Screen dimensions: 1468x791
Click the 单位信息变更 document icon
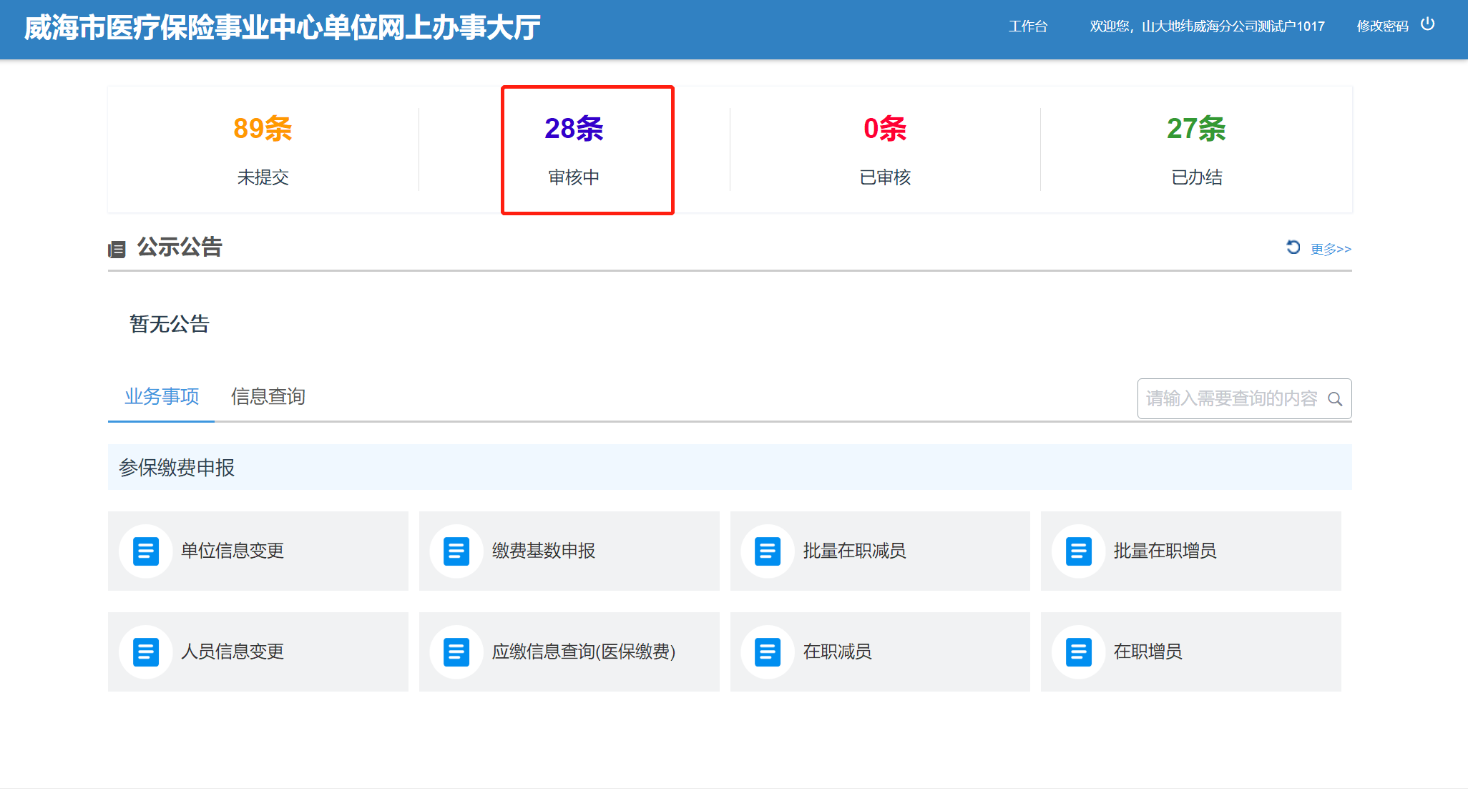pyautogui.click(x=146, y=551)
